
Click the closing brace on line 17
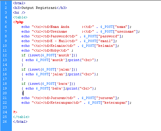(x=22, y=79)
